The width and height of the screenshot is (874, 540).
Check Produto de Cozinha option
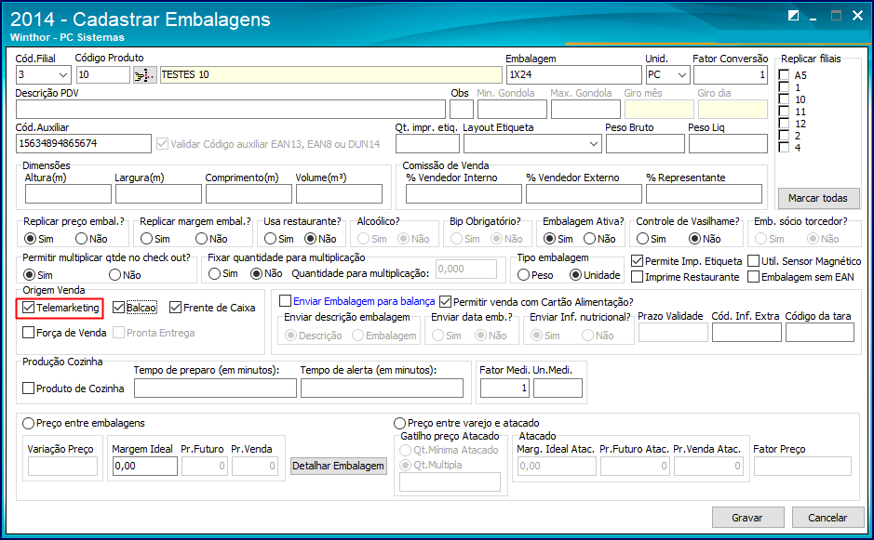(x=29, y=388)
